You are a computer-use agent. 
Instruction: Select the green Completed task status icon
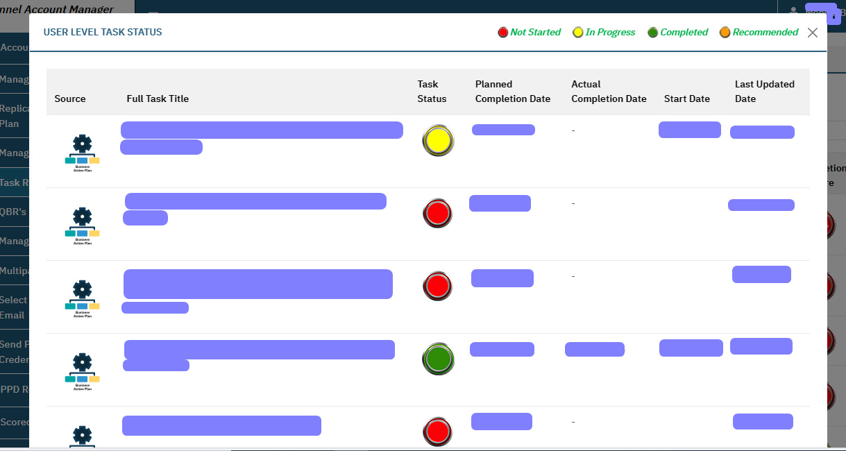438,359
